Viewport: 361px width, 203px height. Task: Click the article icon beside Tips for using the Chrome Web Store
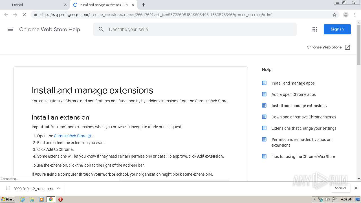(x=264, y=156)
